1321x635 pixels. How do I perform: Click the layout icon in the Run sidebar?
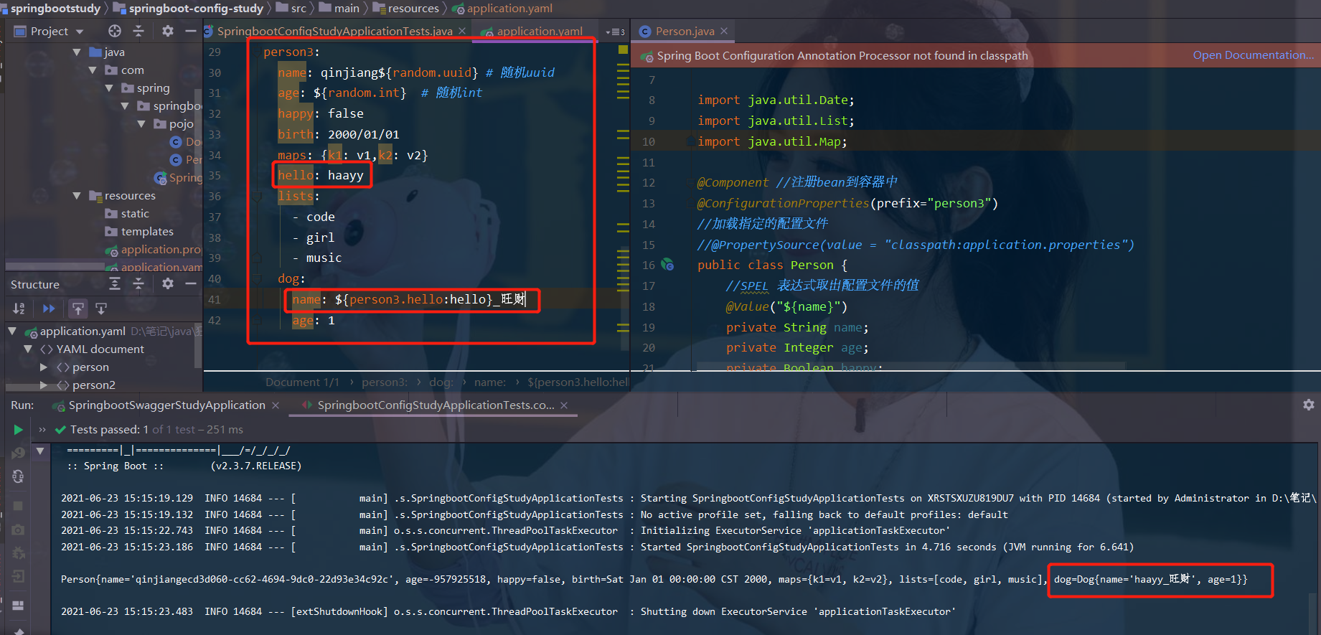pyautogui.click(x=18, y=606)
